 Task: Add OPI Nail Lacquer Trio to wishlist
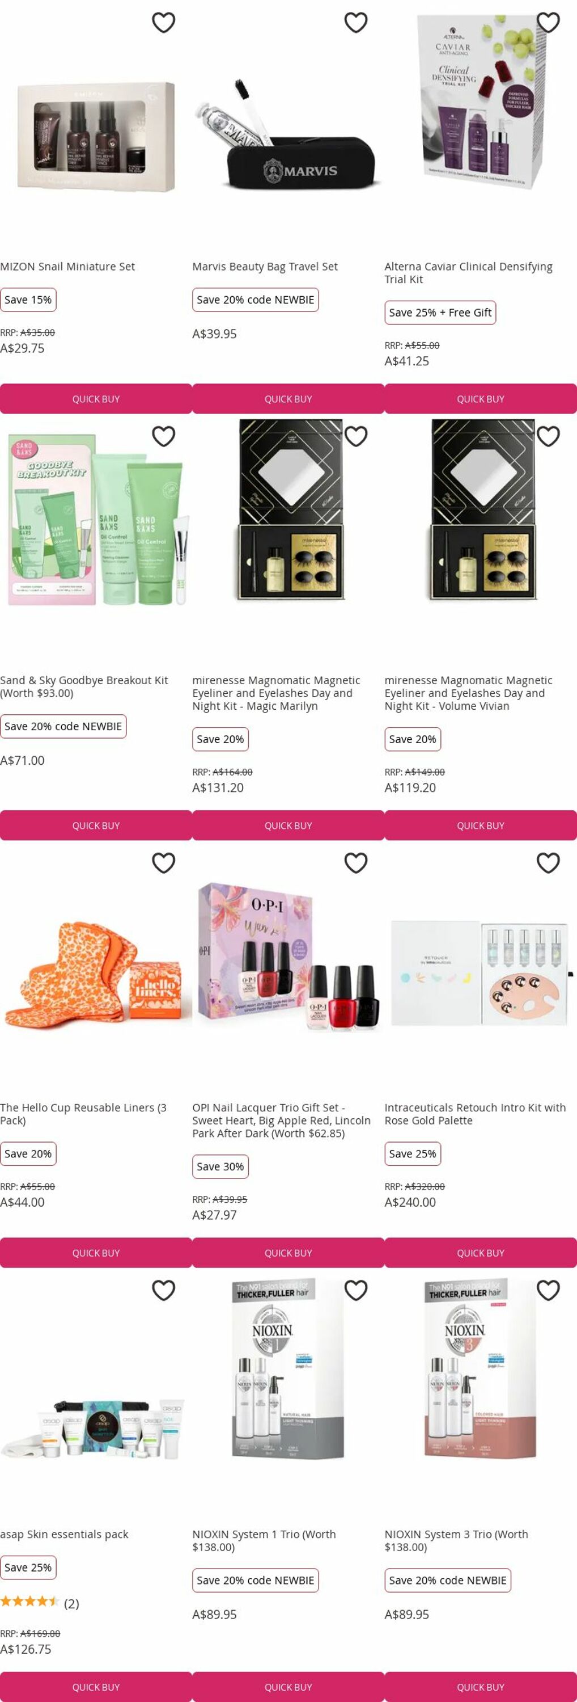[356, 863]
